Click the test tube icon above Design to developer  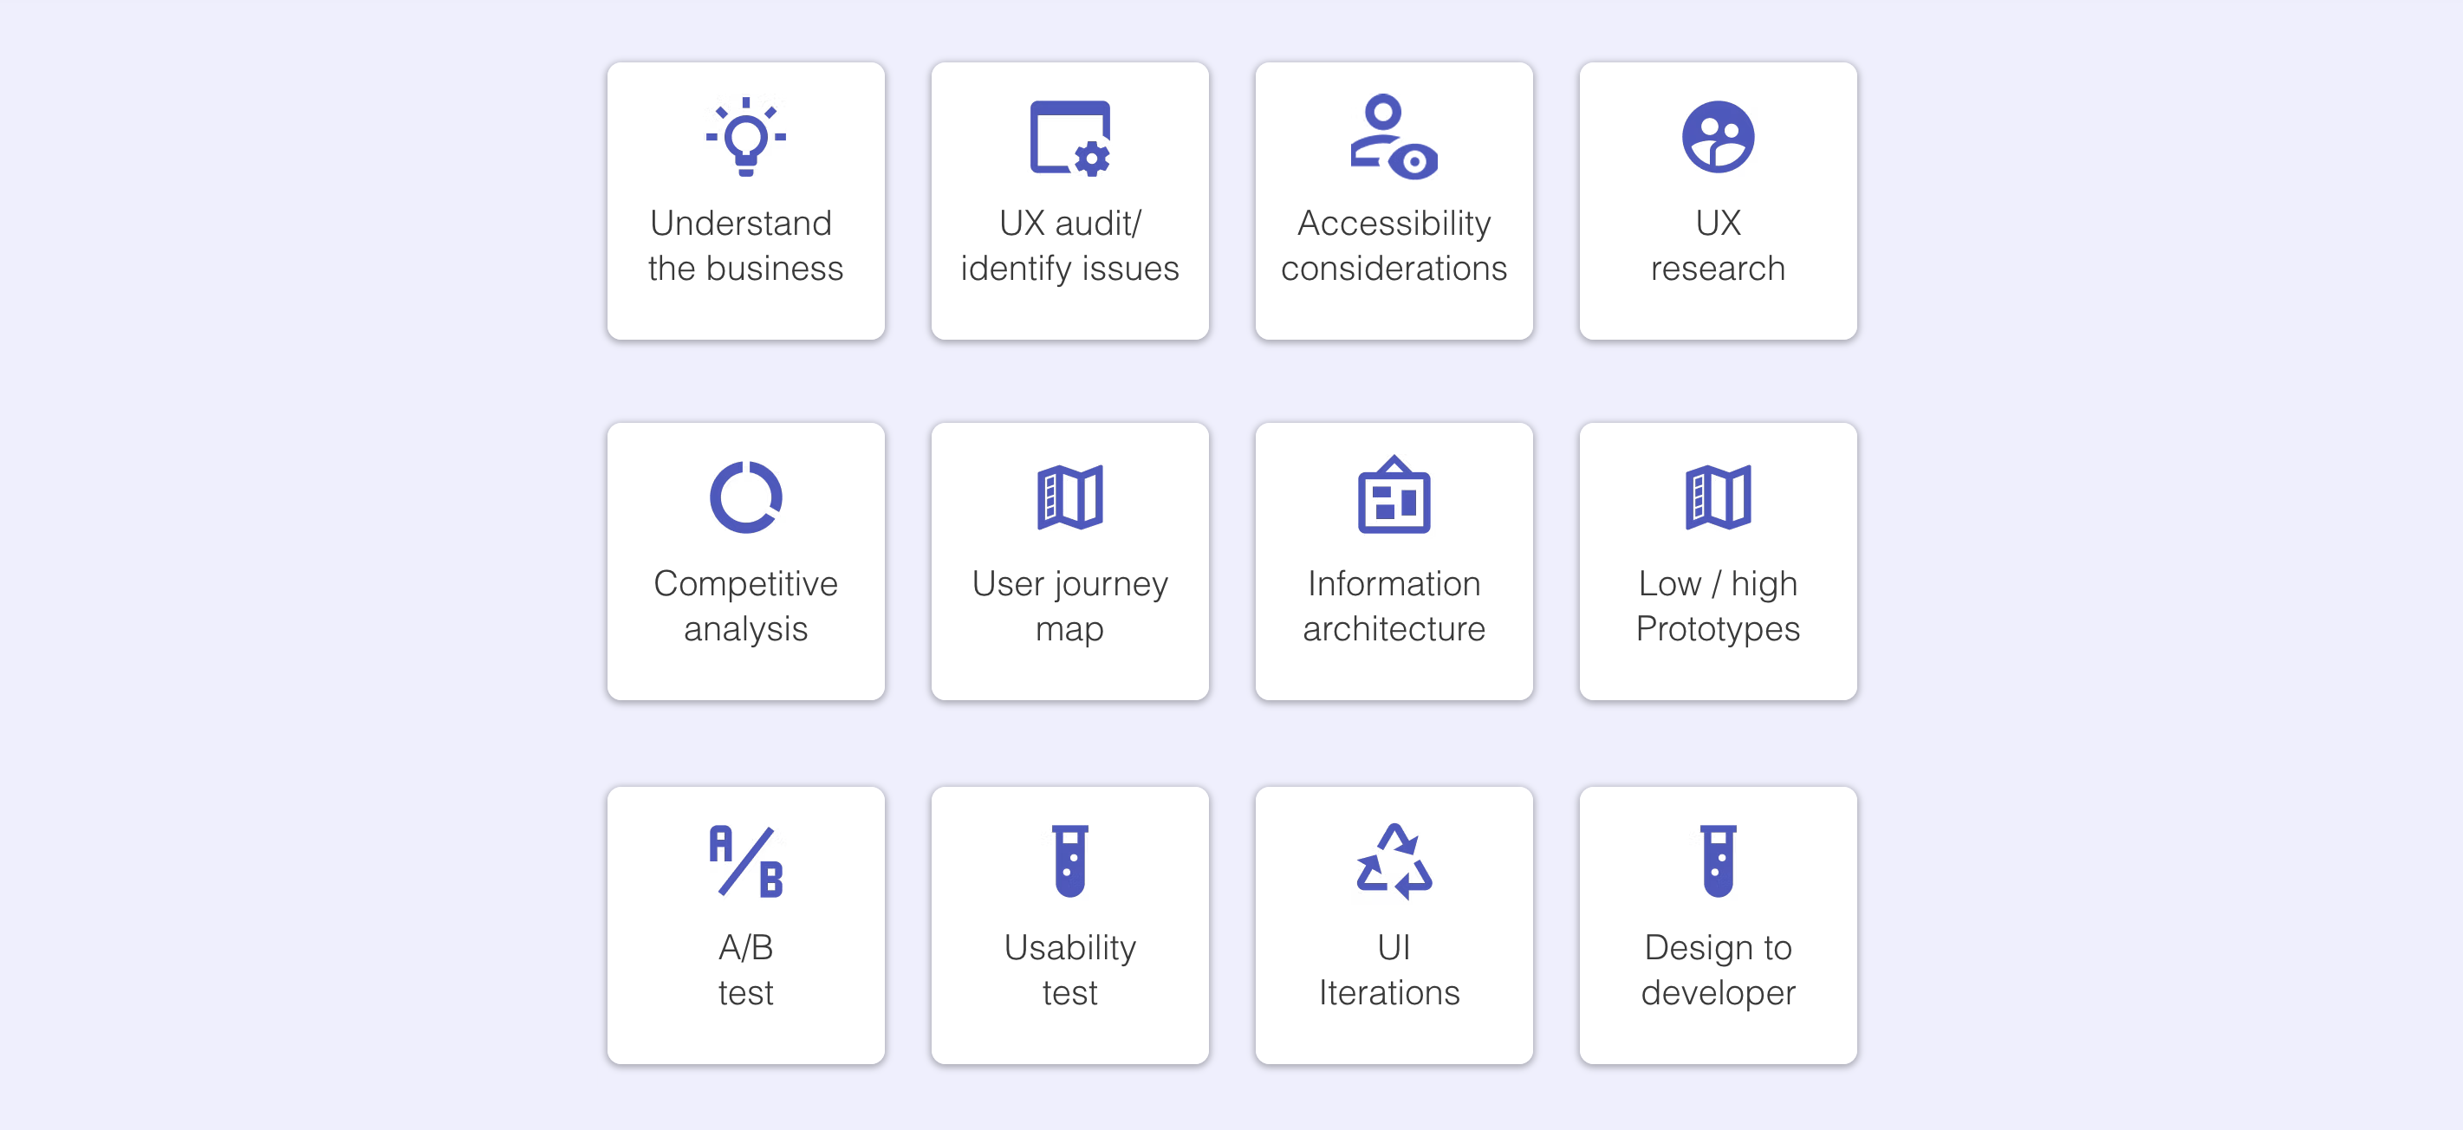point(1717,860)
